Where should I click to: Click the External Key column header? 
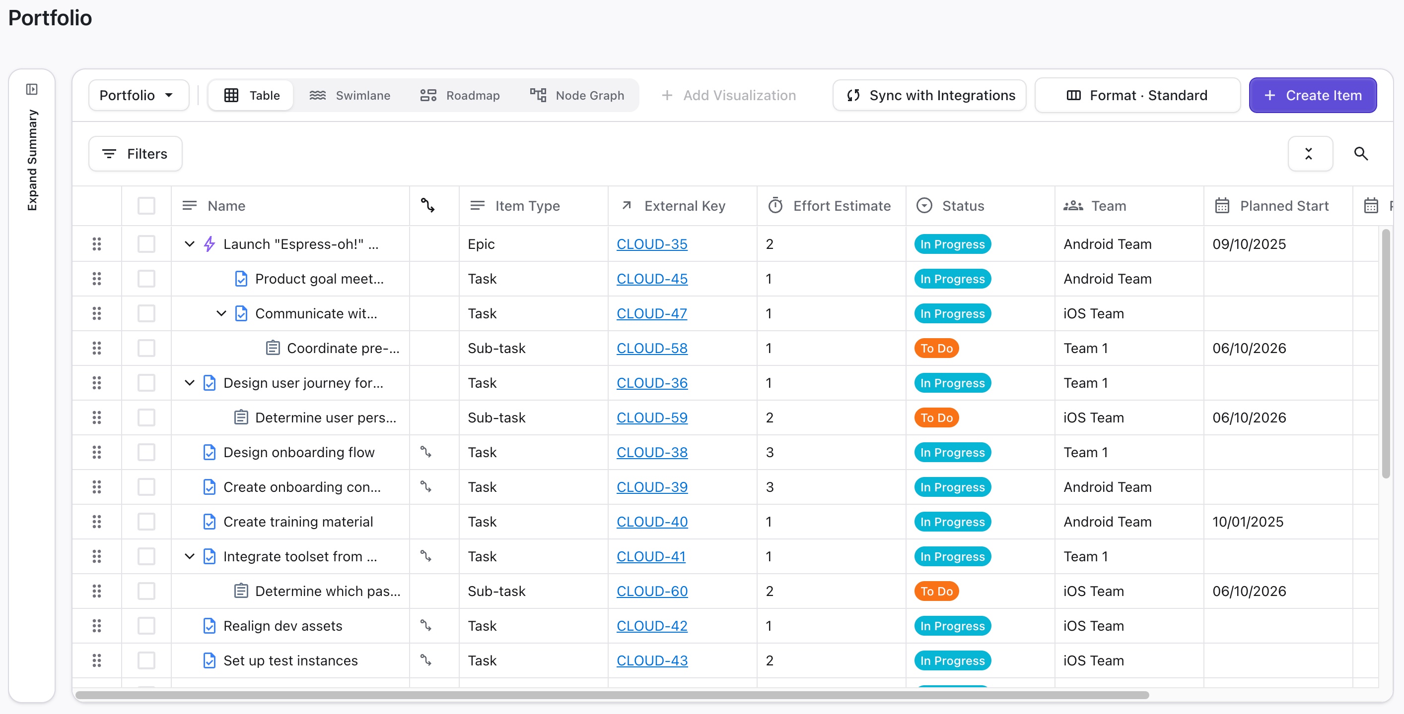tap(682, 206)
